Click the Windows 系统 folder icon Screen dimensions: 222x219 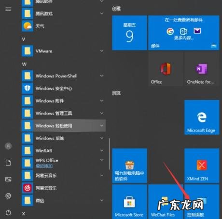pyautogui.click(x=28, y=138)
